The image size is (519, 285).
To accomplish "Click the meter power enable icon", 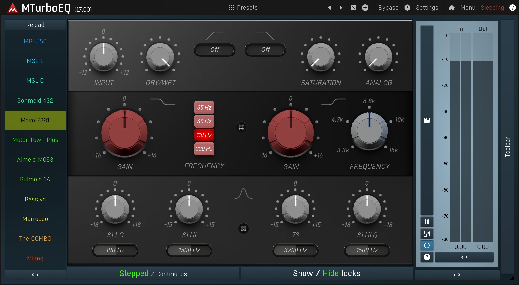I will [427, 245].
